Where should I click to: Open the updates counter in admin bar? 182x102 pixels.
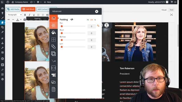(32, 2)
